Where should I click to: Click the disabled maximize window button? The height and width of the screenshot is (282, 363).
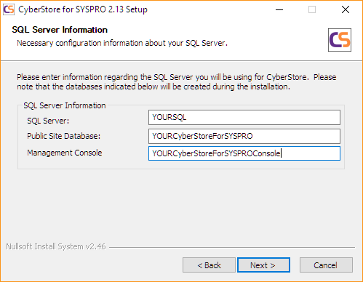click(x=312, y=9)
